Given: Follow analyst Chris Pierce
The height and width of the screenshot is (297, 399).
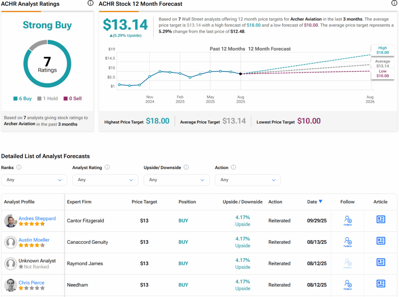Looking at the screenshot, I should coord(348,285).
